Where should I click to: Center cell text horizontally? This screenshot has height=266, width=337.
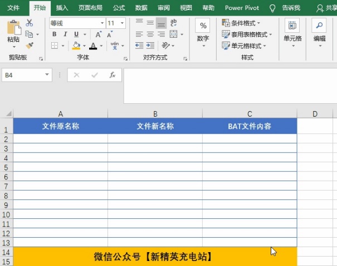click(150, 34)
